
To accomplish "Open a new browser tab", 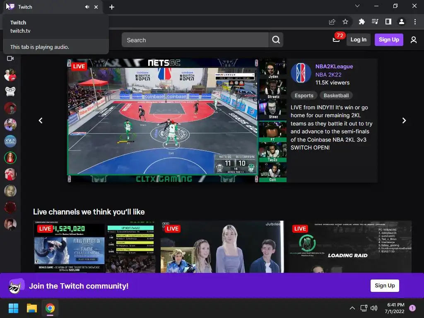I will pos(112,7).
